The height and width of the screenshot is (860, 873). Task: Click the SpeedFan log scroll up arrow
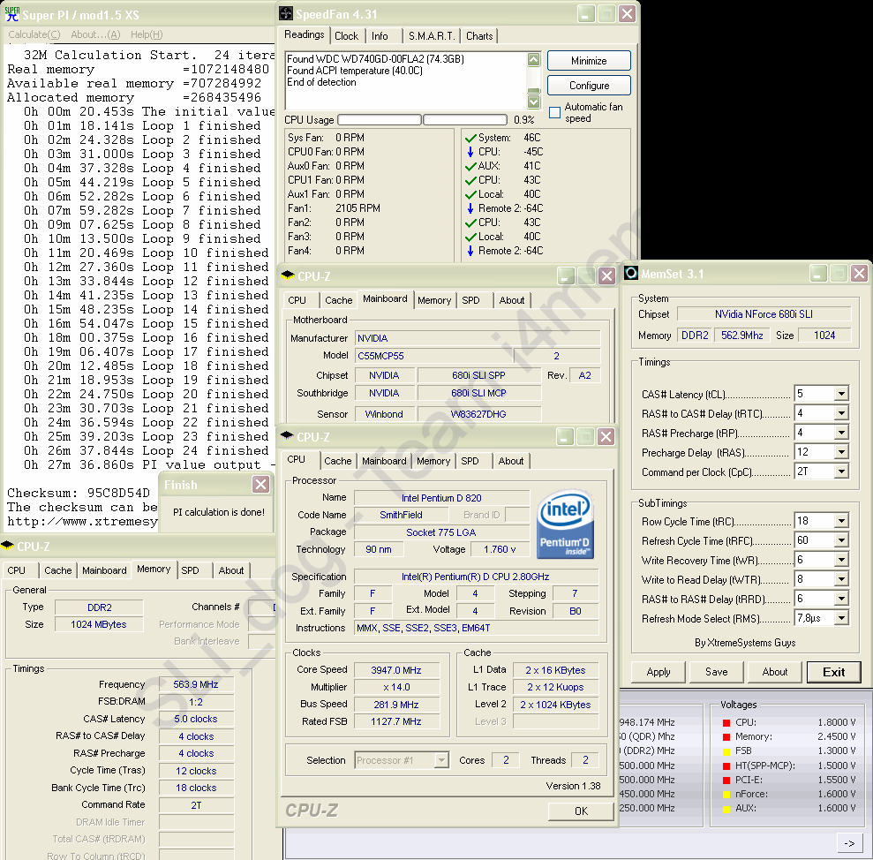coord(533,59)
